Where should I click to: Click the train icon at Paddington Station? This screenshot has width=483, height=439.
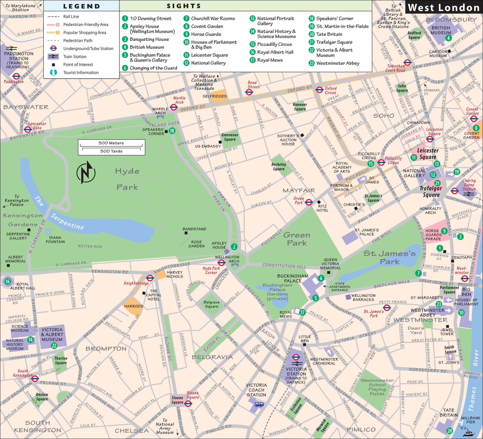pos(11,48)
